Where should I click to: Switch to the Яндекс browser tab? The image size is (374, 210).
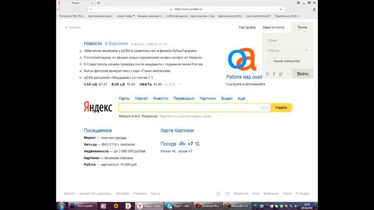[x=76, y=3]
